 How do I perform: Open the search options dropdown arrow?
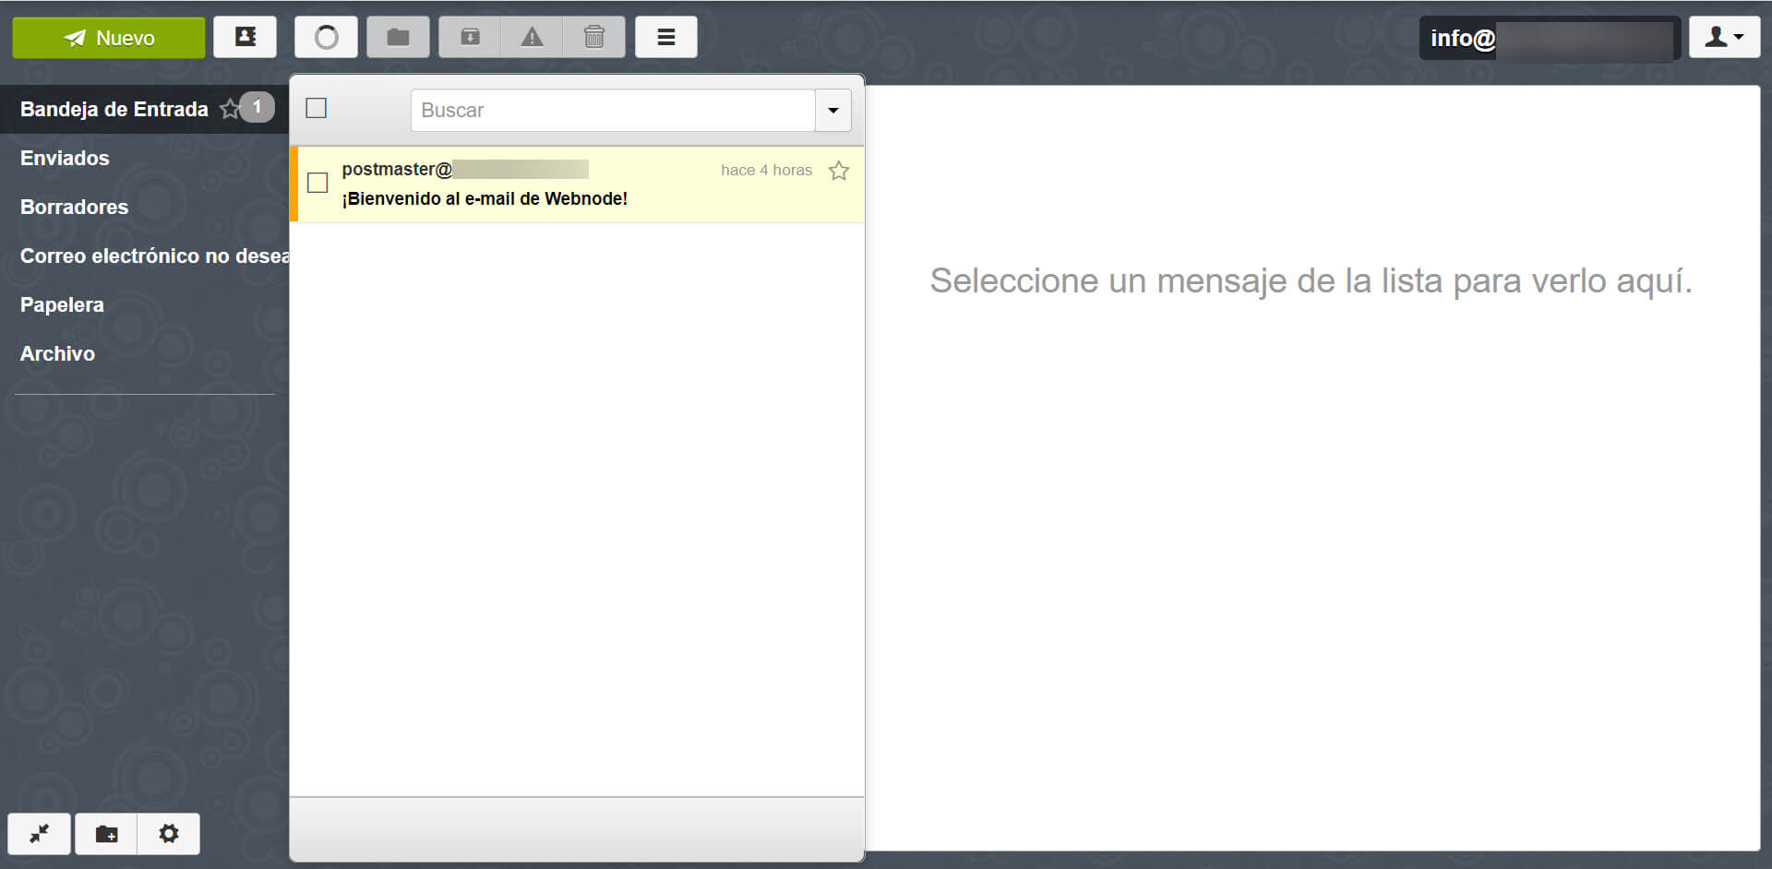(832, 110)
